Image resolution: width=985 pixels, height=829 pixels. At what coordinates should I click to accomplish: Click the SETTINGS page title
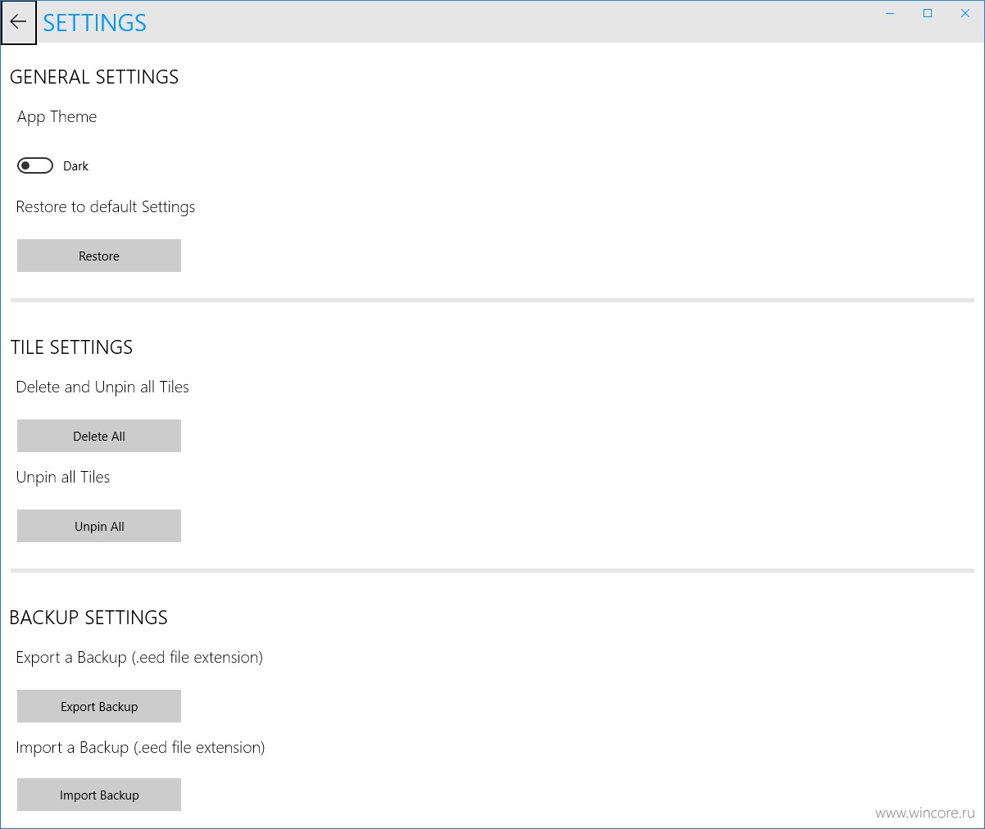pyautogui.click(x=95, y=23)
